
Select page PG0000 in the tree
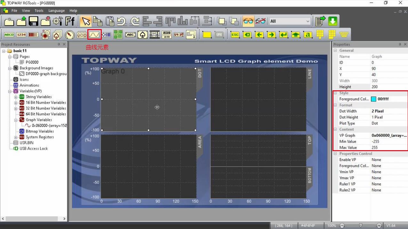coord(32,62)
